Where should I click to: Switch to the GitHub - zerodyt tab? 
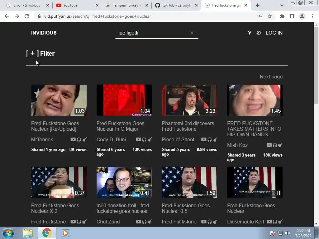tap(177, 5)
